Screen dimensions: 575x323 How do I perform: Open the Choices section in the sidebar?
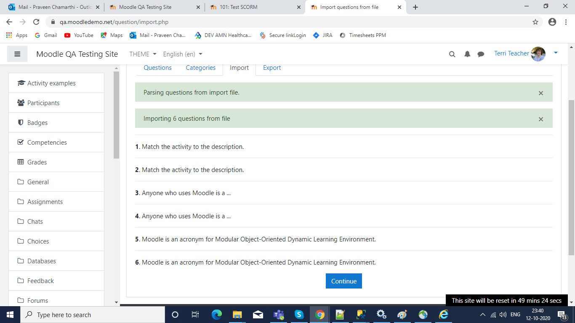tap(56, 241)
